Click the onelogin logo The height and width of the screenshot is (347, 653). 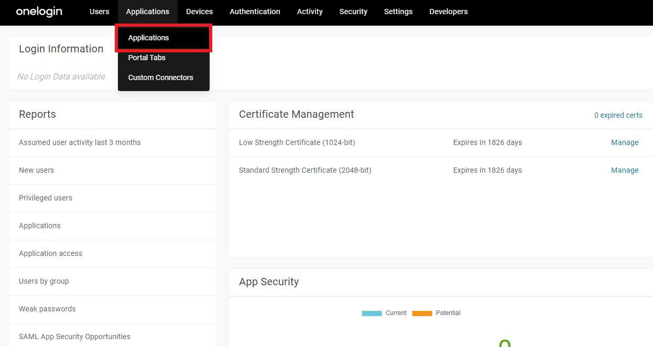click(x=39, y=11)
